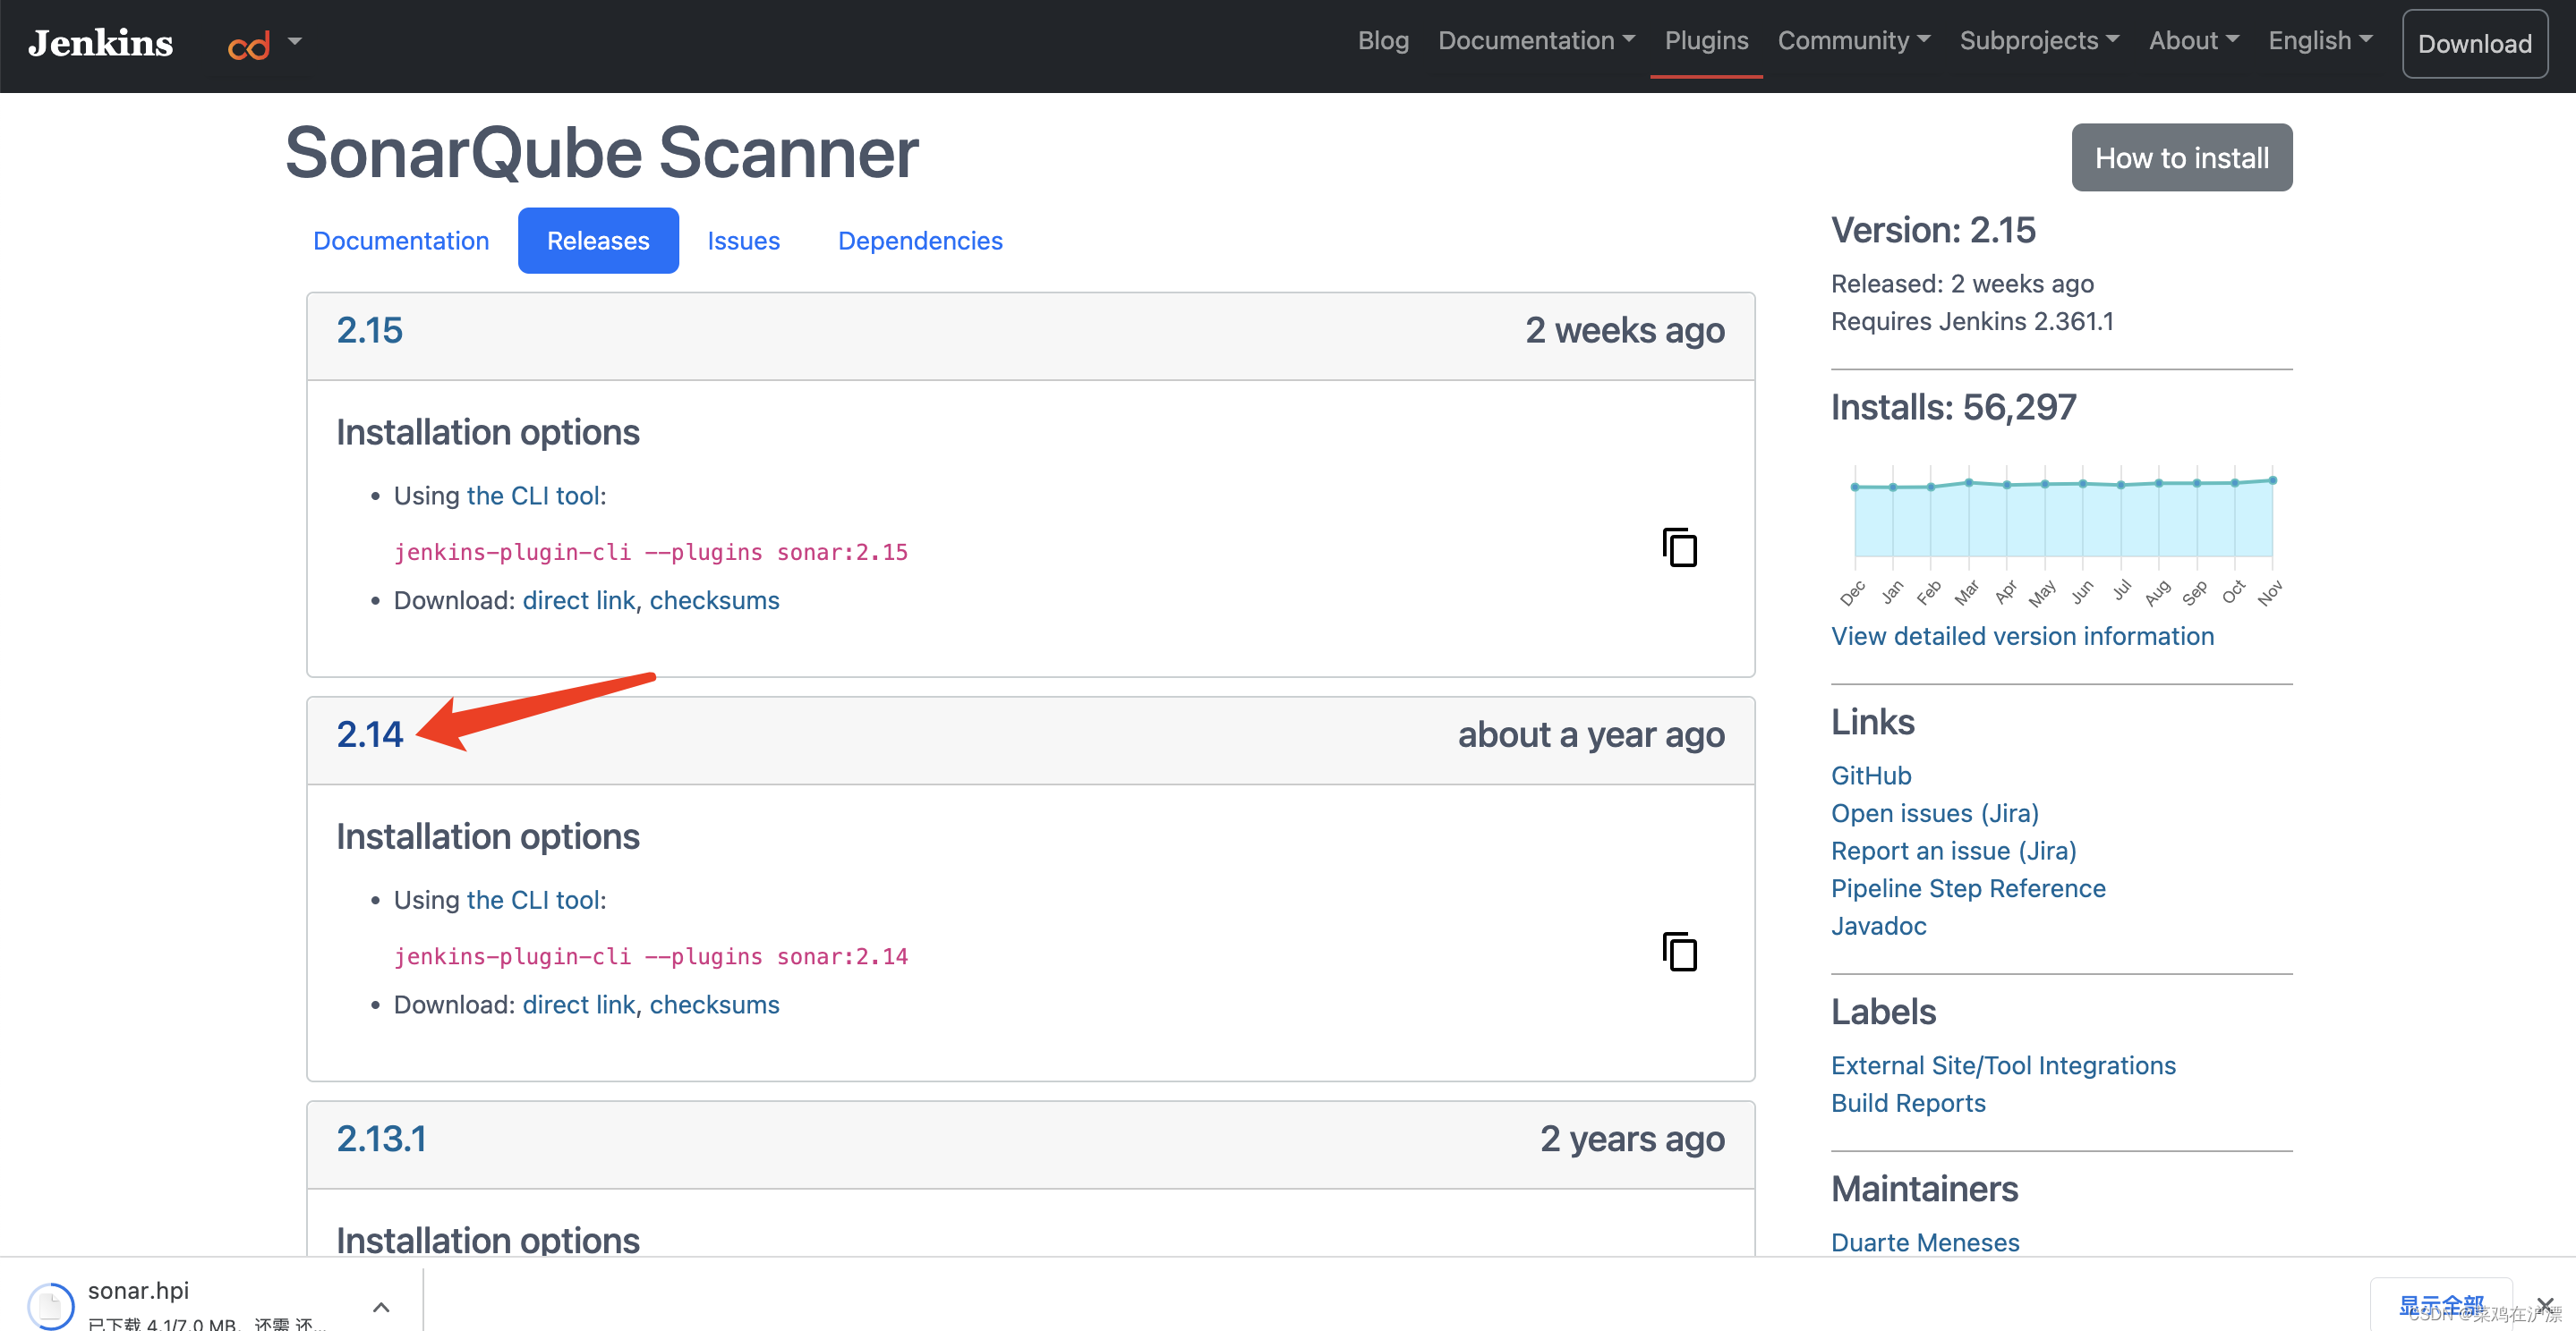The width and height of the screenshot is (2576, 1331).
Task: Click the sonar.hpi download file icon
Action: (x=50, y=1304)
